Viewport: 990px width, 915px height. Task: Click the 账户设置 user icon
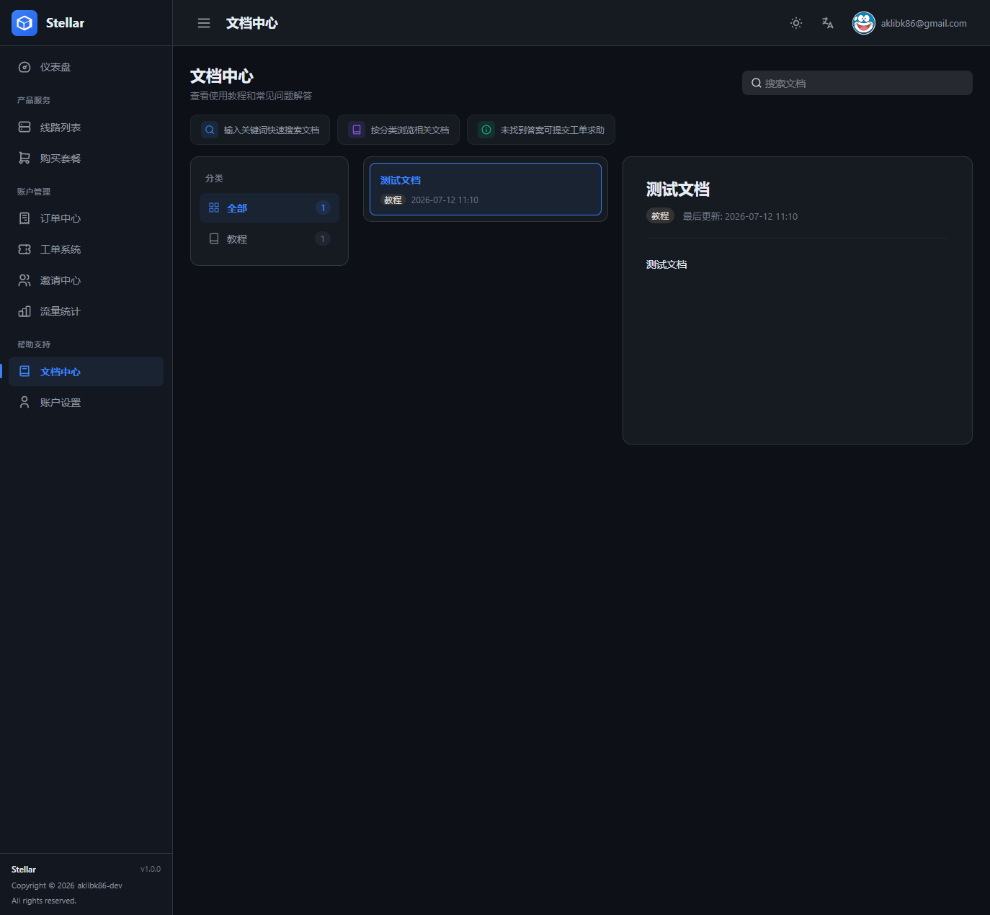tap(24, 402)
